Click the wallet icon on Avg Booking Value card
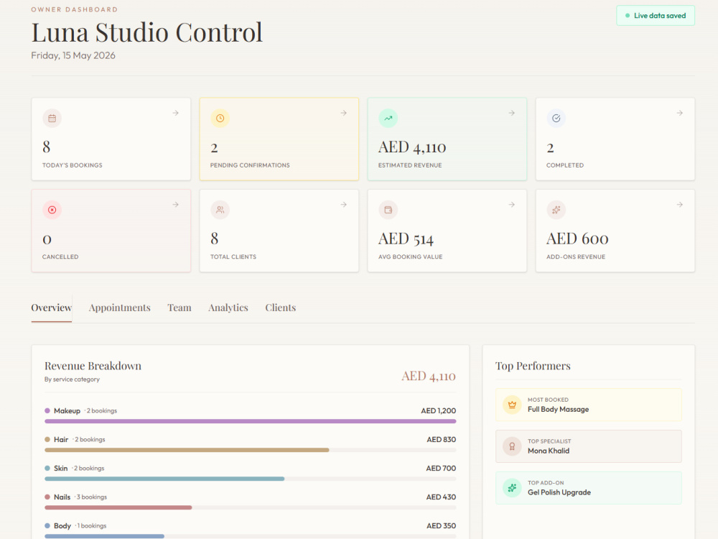 click(388, 210)
